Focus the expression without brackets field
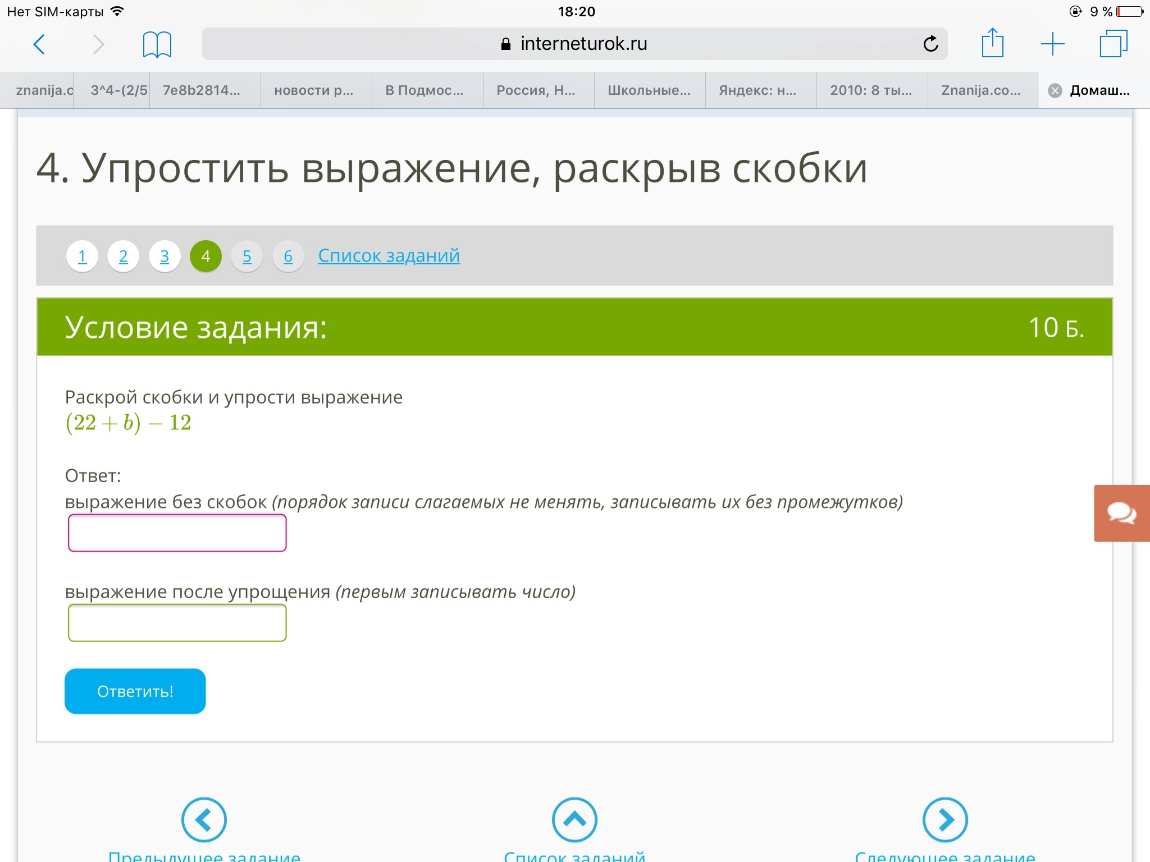 (177, 533)
